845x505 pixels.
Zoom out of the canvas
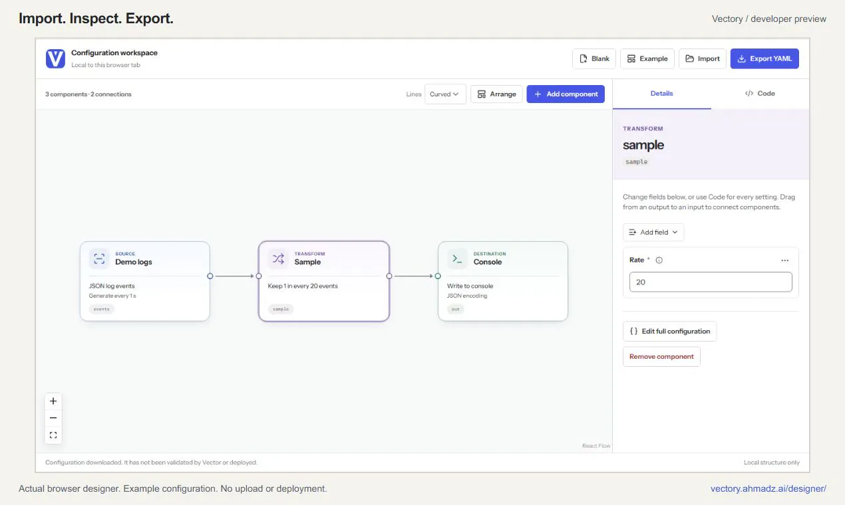click(x=53, y=418)
